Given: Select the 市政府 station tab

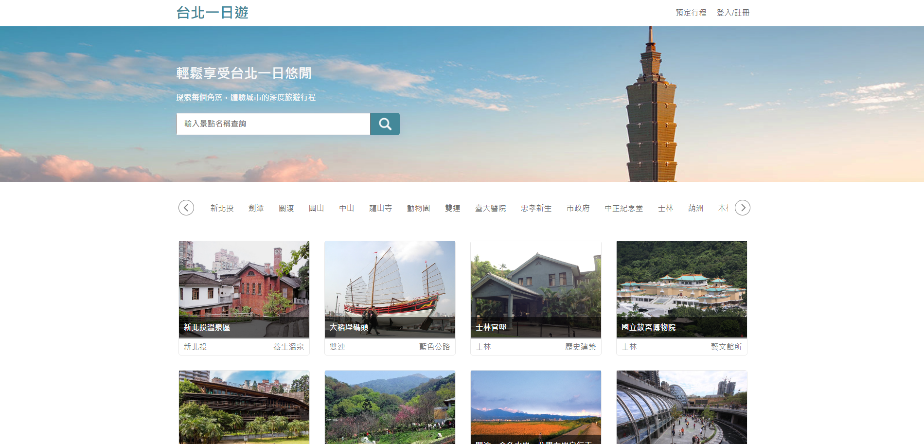Looking at the screenshot, I should [x=578, y=208].
